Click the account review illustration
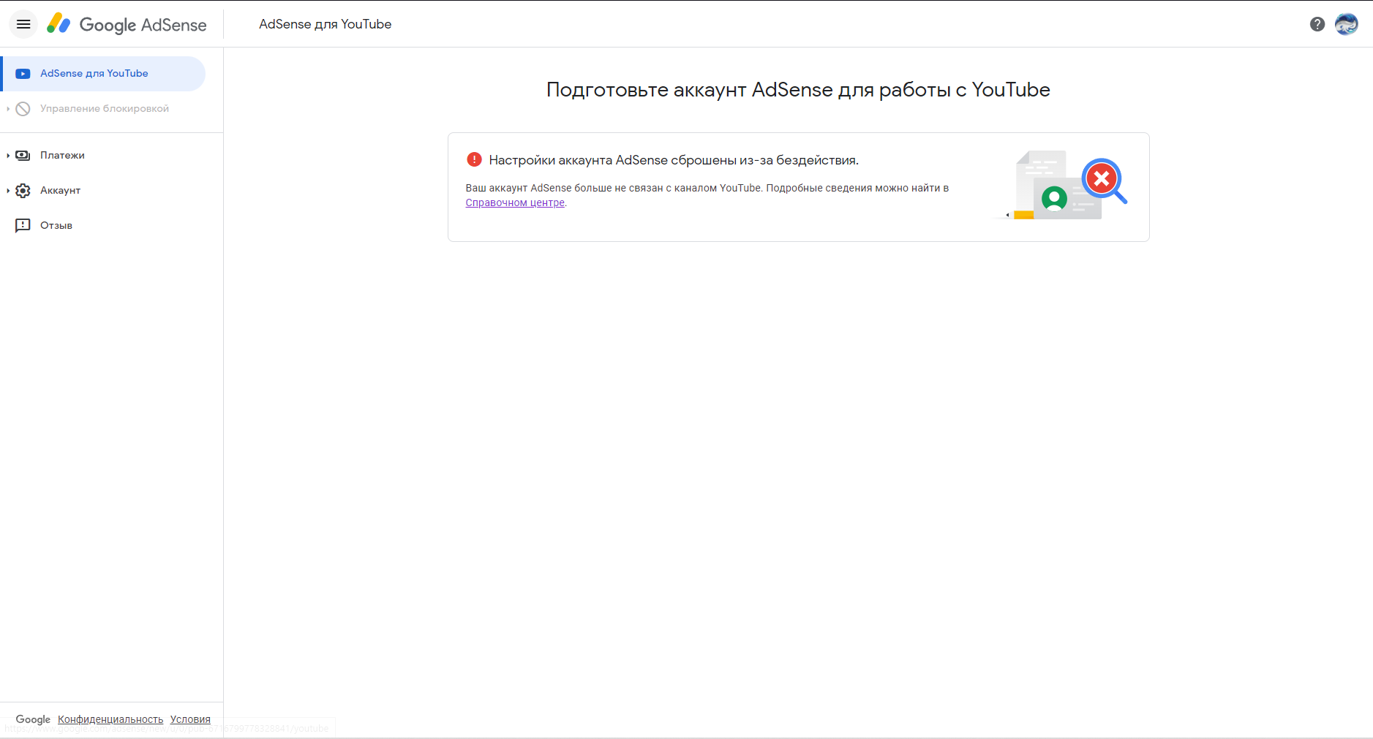This screenshot has height=739, width=1373. click(x=1061, y=184)
